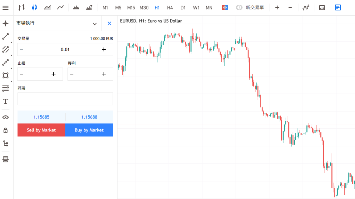
Task: Display tick volumes indicator
Action: click(x=89, y=7)
